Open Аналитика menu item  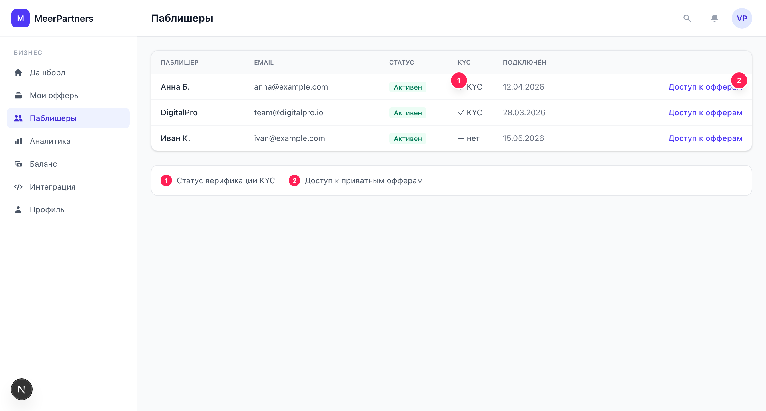[68, 141]
